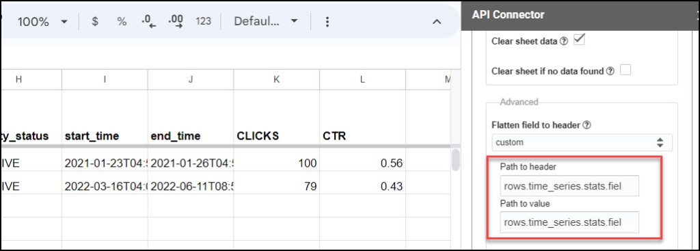Click the Path to header input field
Screen dimensions: 700x251
coord(569,186)
